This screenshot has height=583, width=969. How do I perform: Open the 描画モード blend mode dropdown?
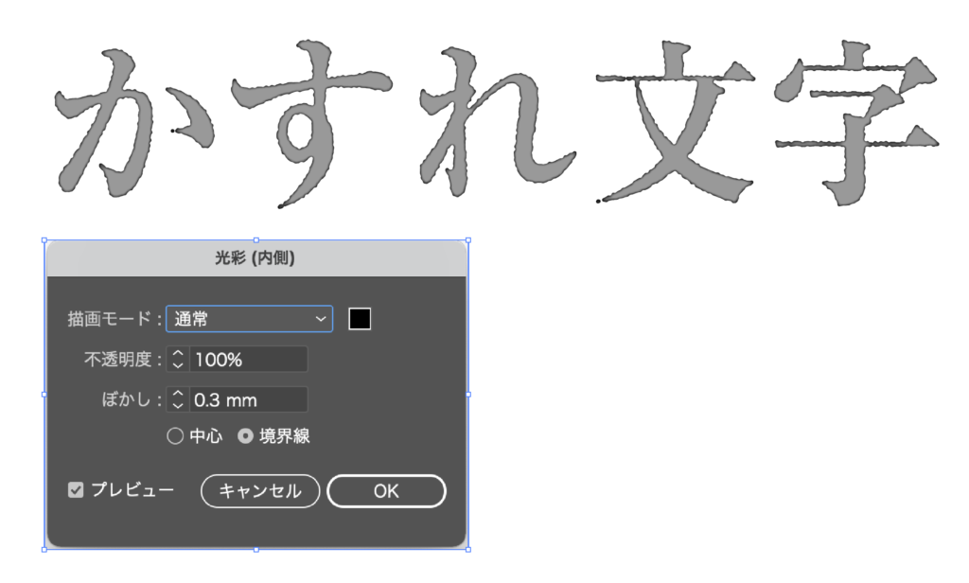pos(249,319)
